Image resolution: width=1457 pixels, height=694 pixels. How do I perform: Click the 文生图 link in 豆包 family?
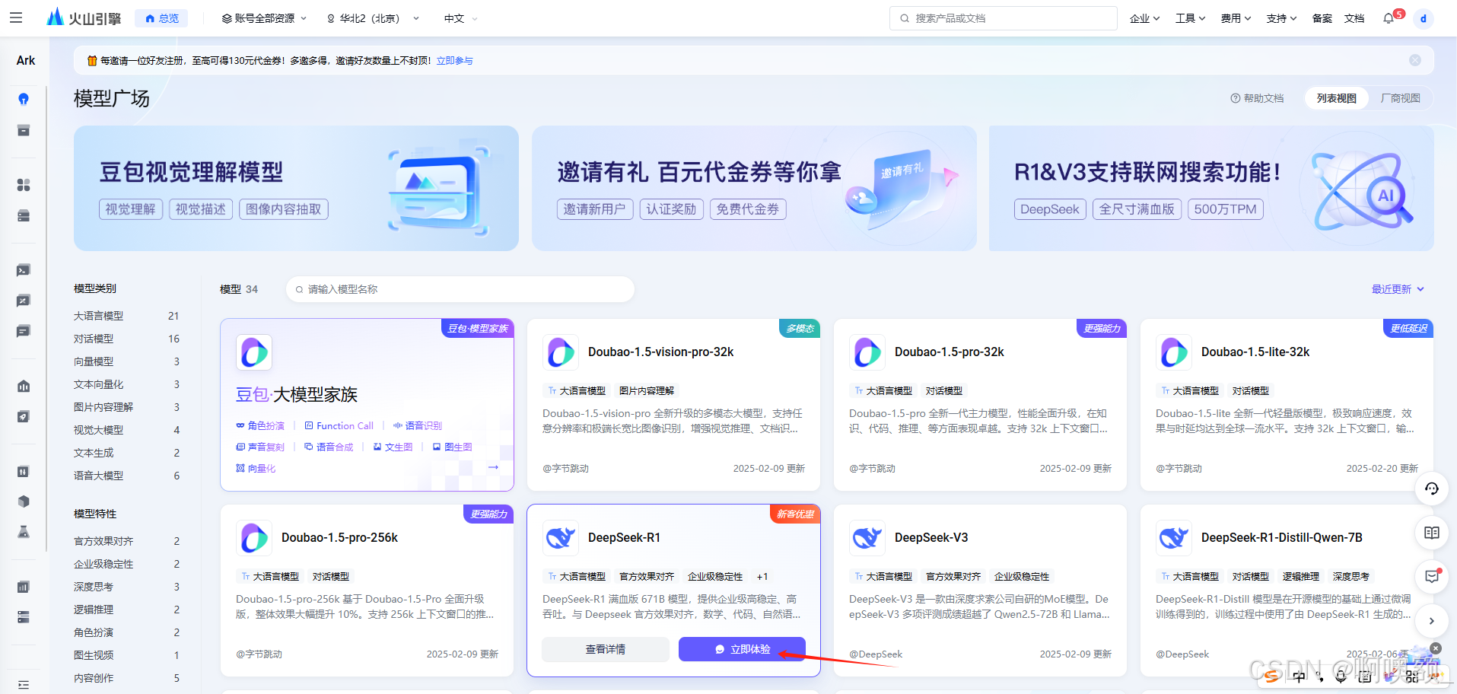point(393,447)
